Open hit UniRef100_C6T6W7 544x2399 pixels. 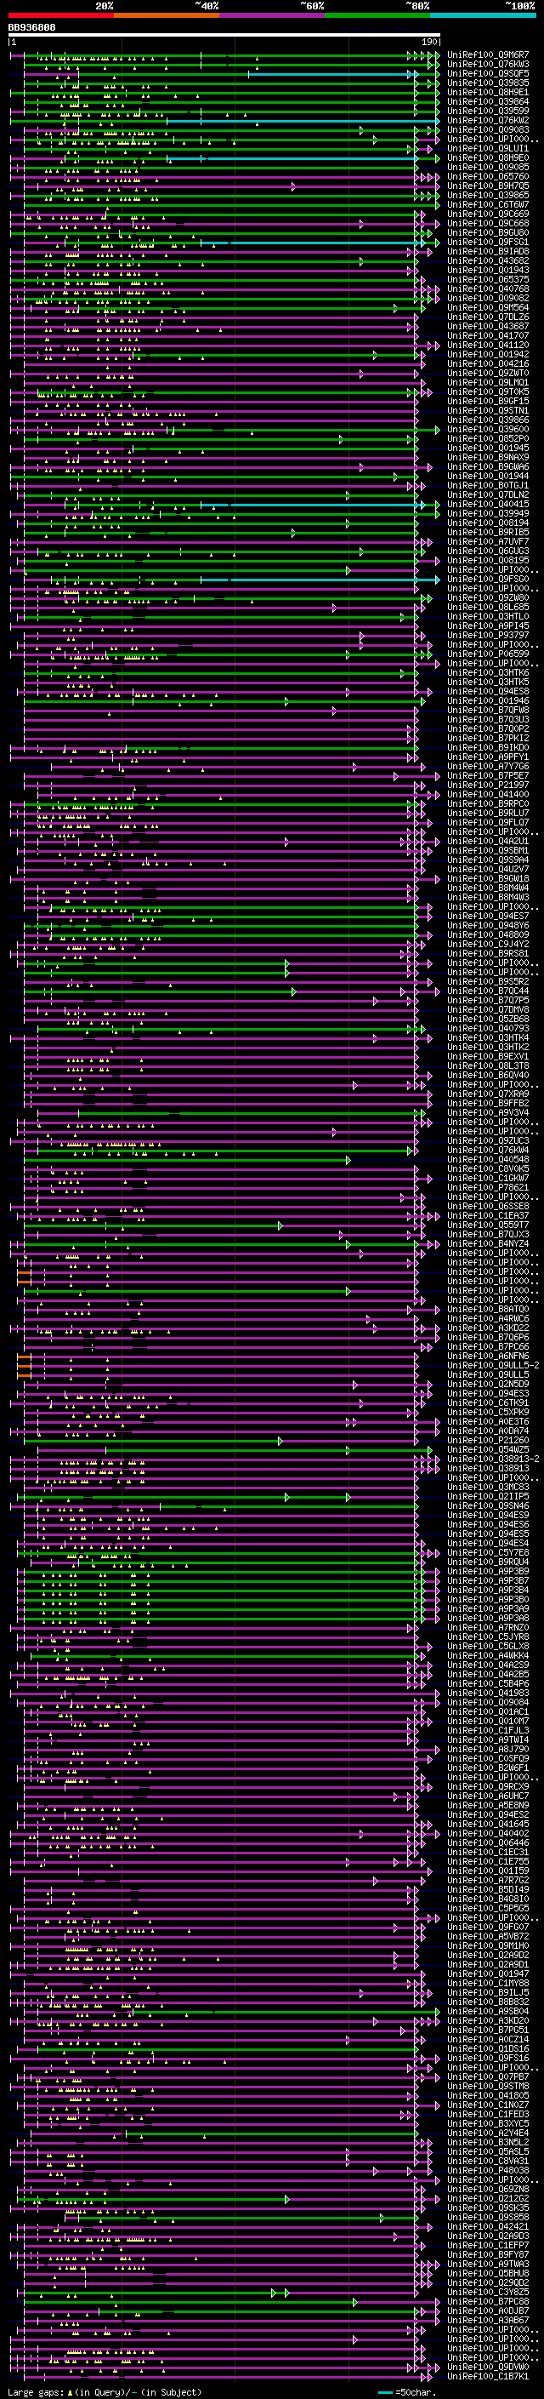(x=488, y=205)
